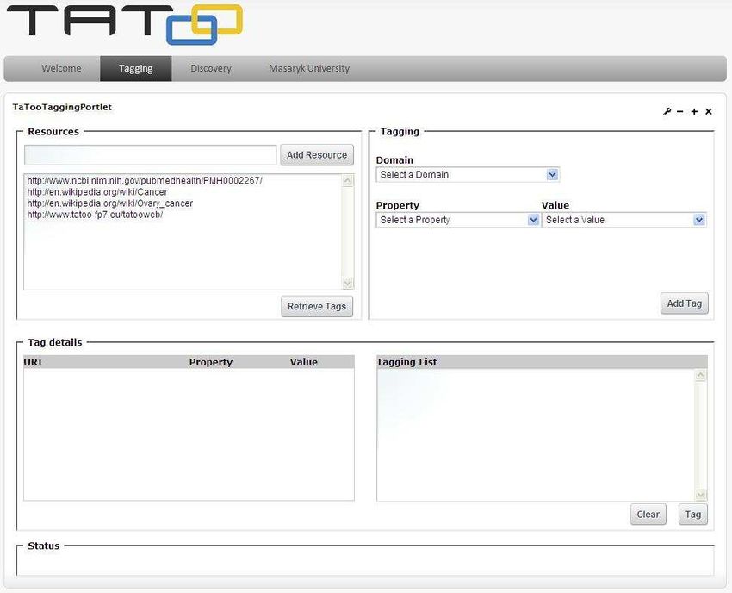This screenshot has width=732, height=593.
Task: Select the wiki/Ovary_cancer resource
Action: [x=109, y=203]
